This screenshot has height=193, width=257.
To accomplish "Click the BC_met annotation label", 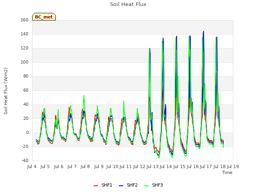I will click(x=44, y=17).
